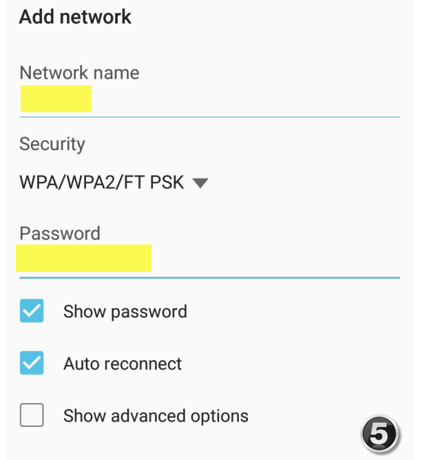427x460 pixels.
Task: Tap the "Auto reconnect" label text
Action: [123, 364]
